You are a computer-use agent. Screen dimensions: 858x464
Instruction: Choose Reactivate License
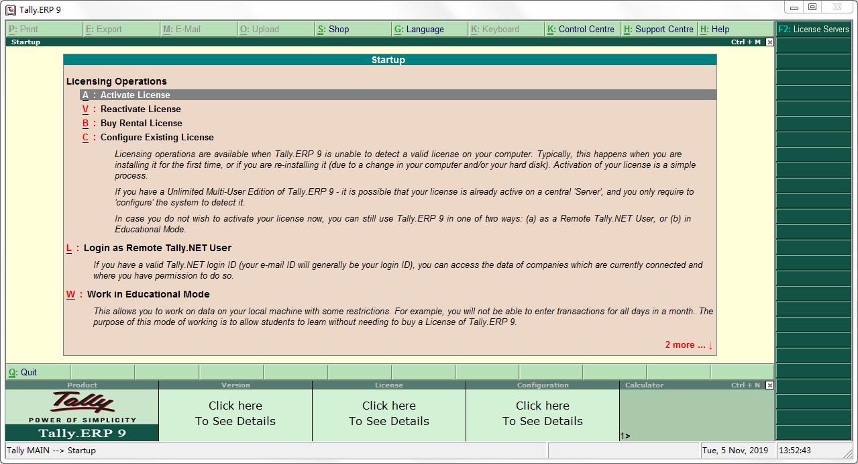[x=140, y=109]
